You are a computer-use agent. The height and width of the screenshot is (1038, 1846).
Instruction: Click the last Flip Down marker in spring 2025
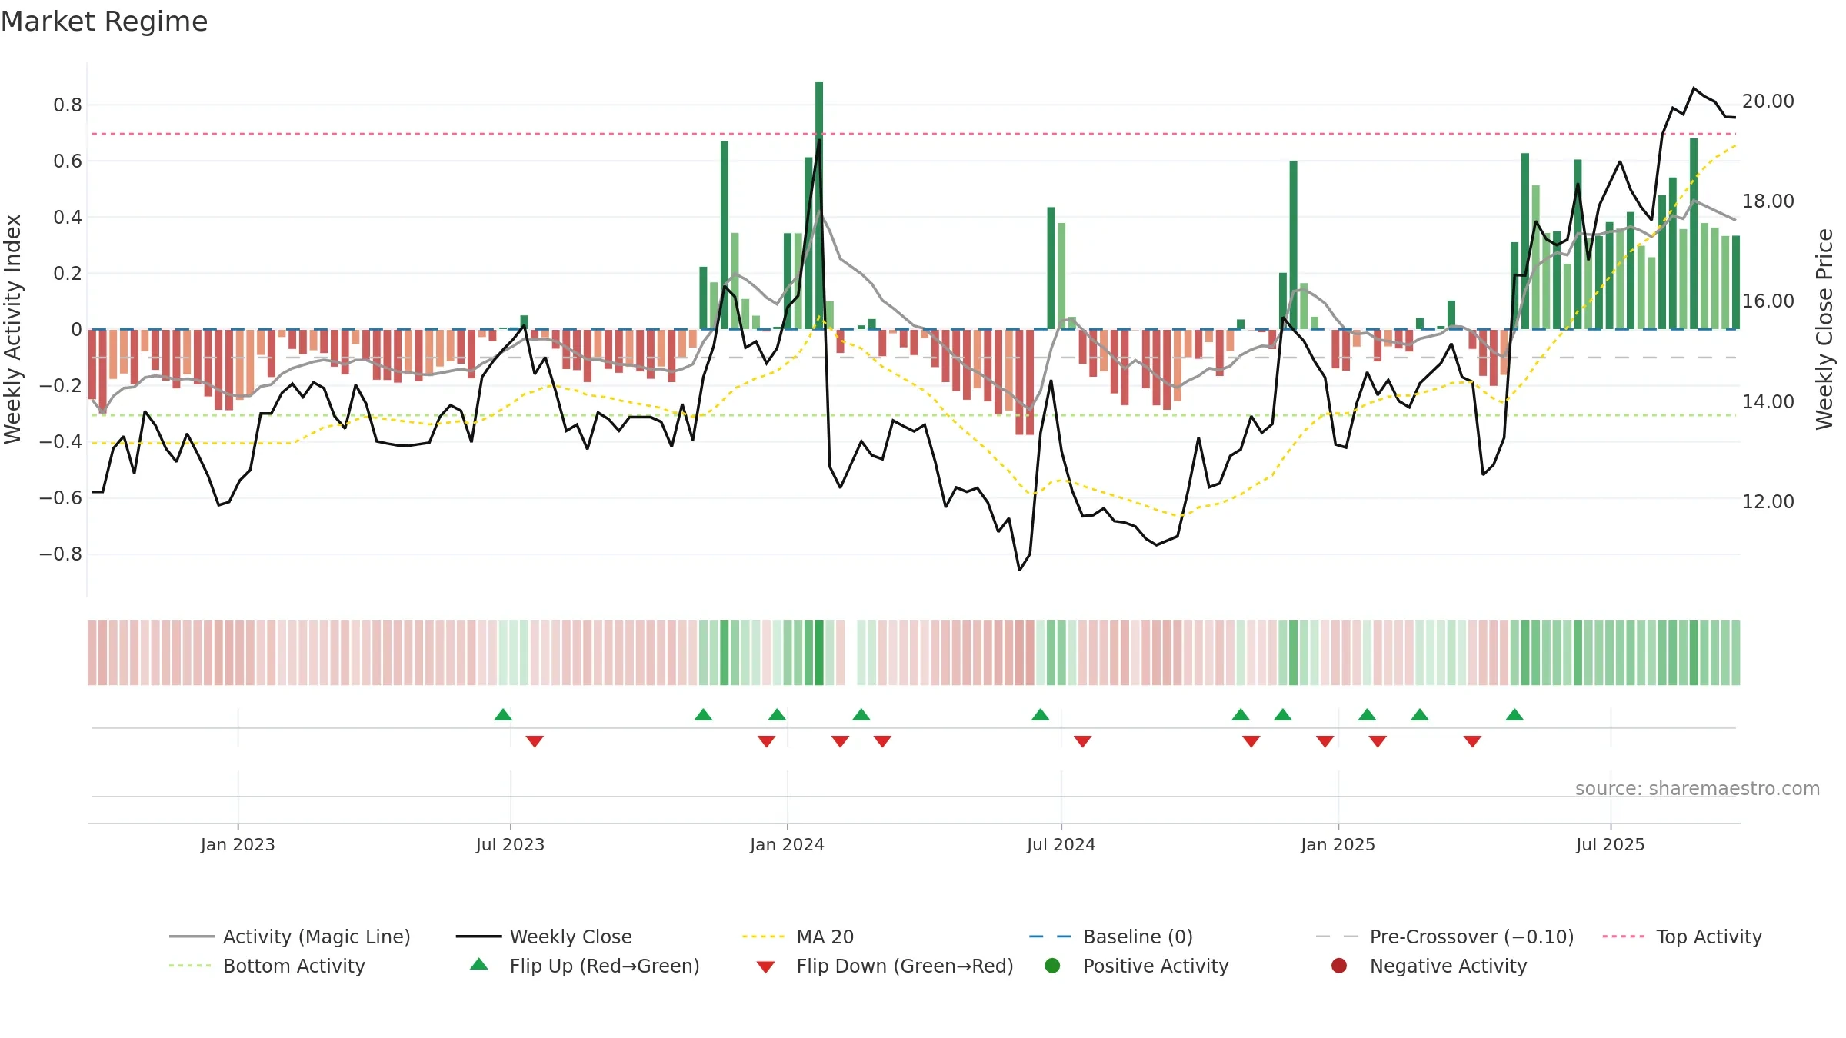pyautogui.click(x=1472, y=741)
